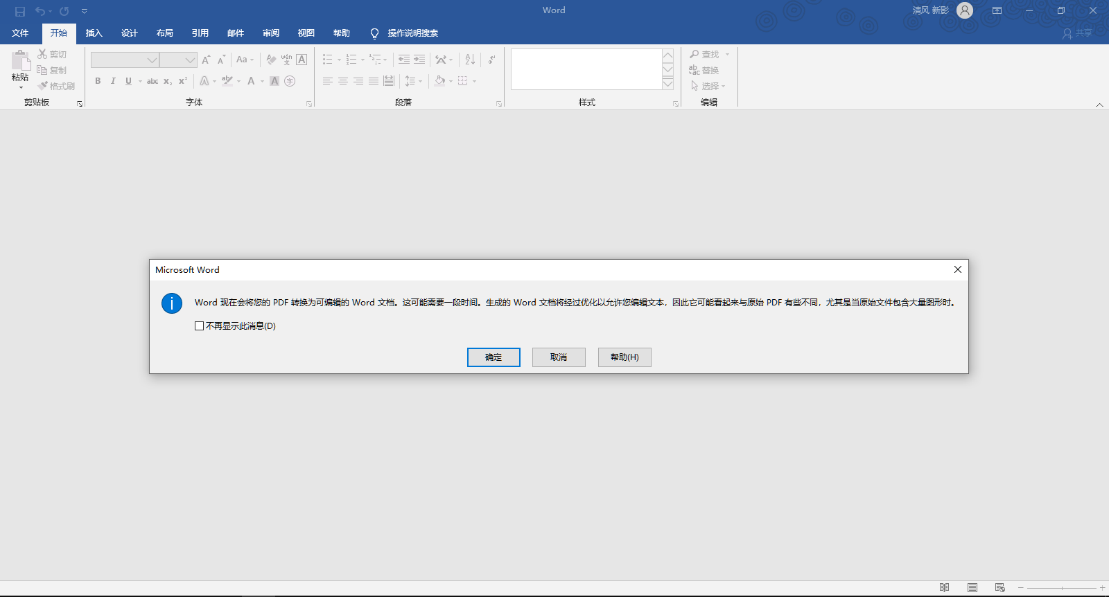The width and height of the screenshot is (1109, 597).
Task: Show or hide paragraph marks
Action: (491, 60)
